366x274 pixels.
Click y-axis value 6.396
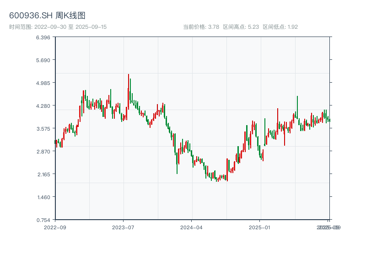click(x=43, y=37)
